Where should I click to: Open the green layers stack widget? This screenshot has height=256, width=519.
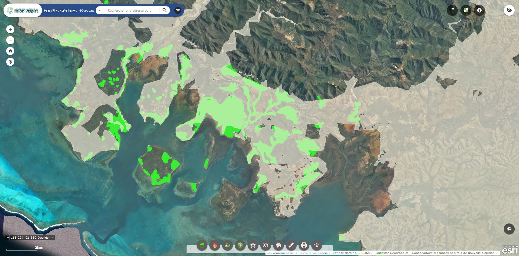pos(228,245)
